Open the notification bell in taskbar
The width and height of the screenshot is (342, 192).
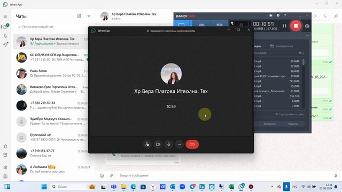[336, 187]
